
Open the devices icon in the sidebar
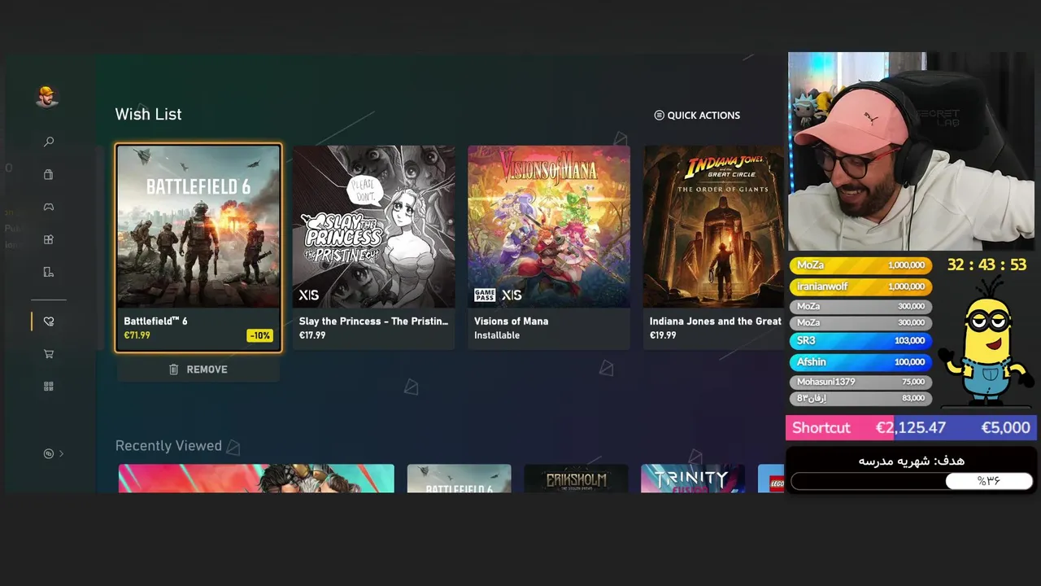[x=49, y=272]
